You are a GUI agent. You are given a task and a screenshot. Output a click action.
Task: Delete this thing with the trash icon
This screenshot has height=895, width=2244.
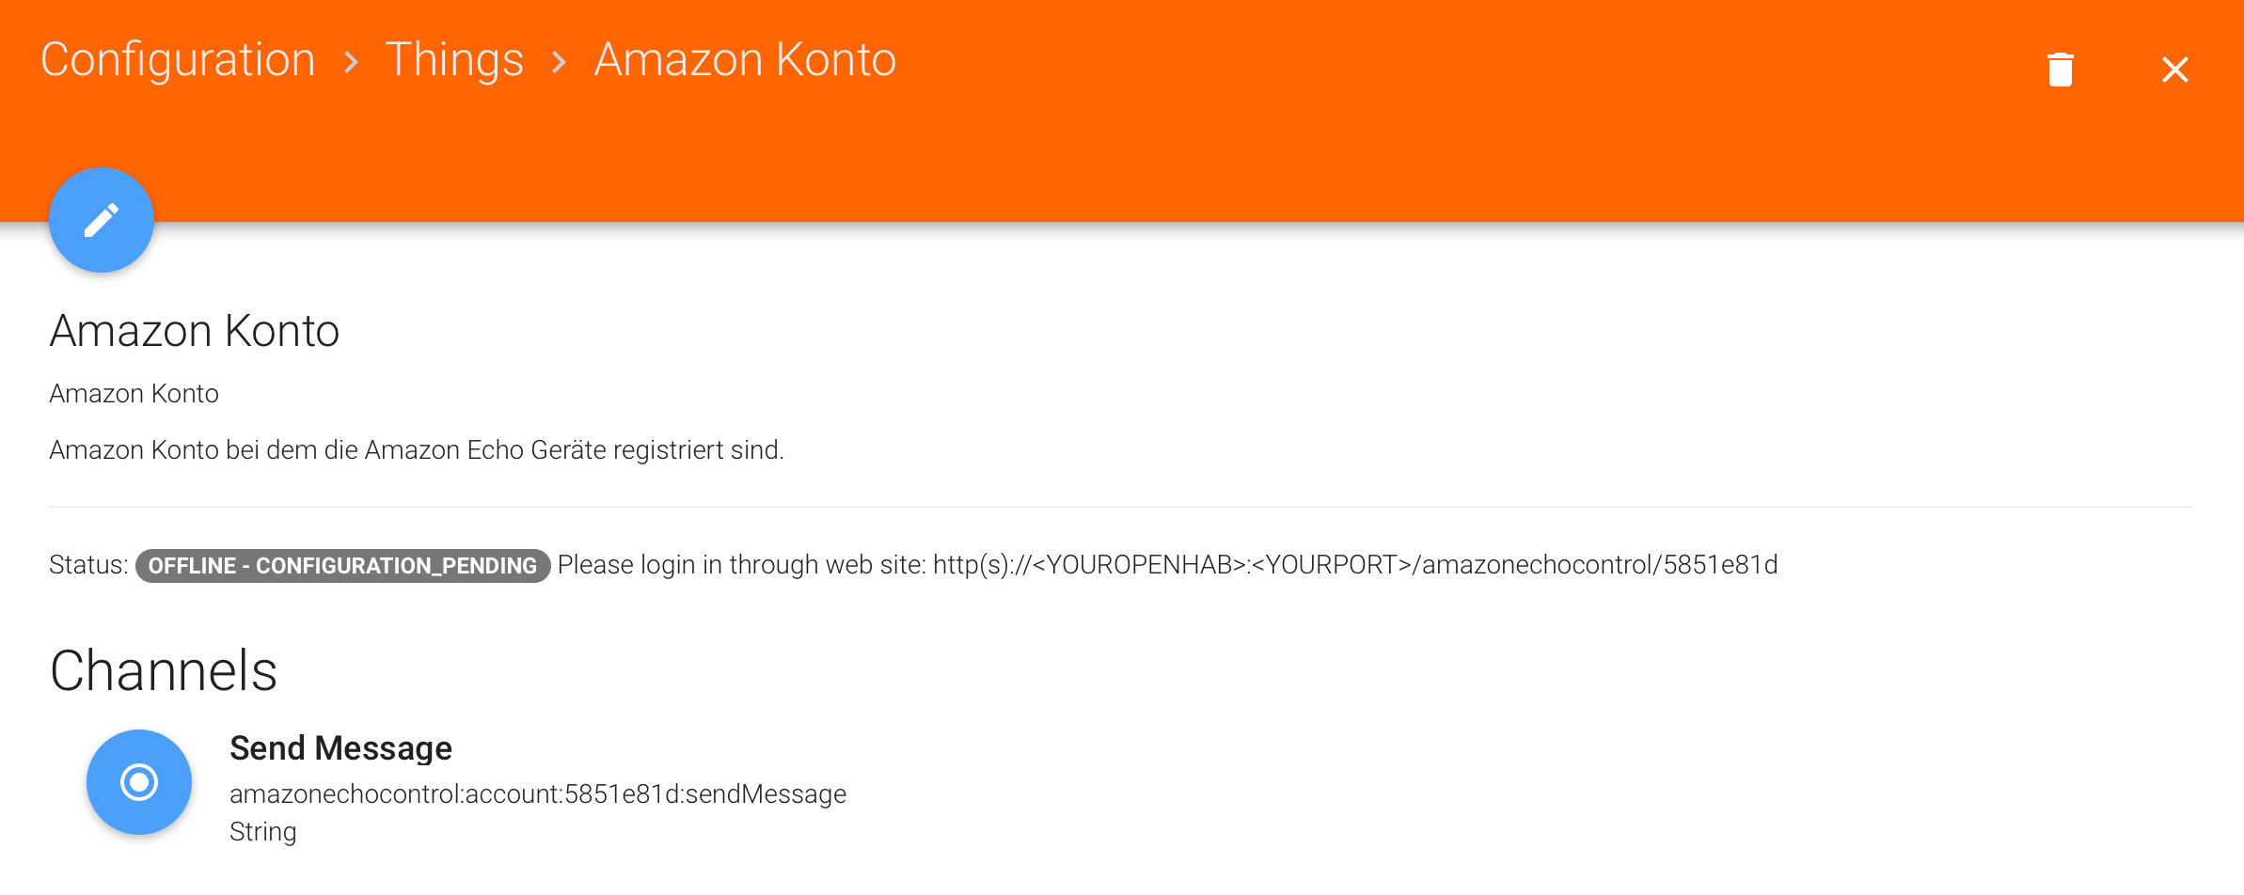pos(2060,70)
